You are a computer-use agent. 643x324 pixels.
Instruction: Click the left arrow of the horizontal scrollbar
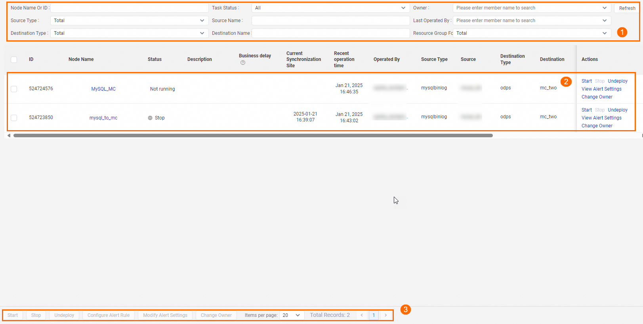[x=9, y=135]
